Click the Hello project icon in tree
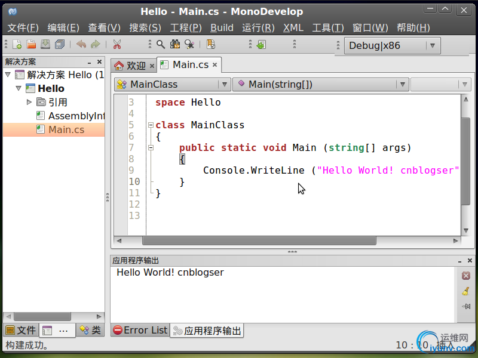This screenshot has width=478, height=358. pos(30,88)
